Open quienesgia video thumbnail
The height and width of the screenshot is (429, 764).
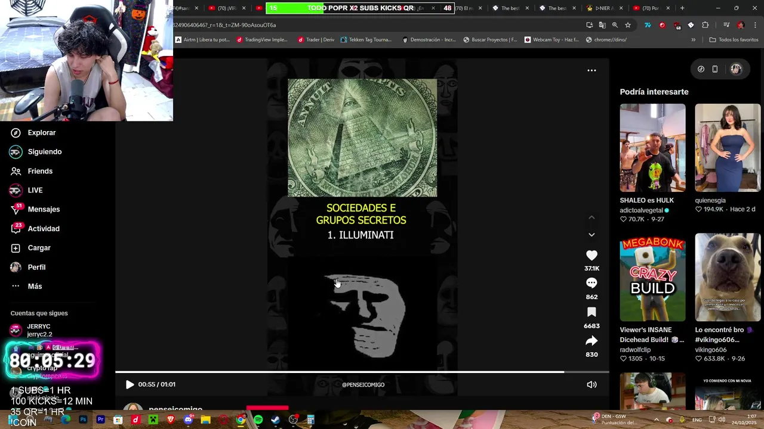pos(728,148)
